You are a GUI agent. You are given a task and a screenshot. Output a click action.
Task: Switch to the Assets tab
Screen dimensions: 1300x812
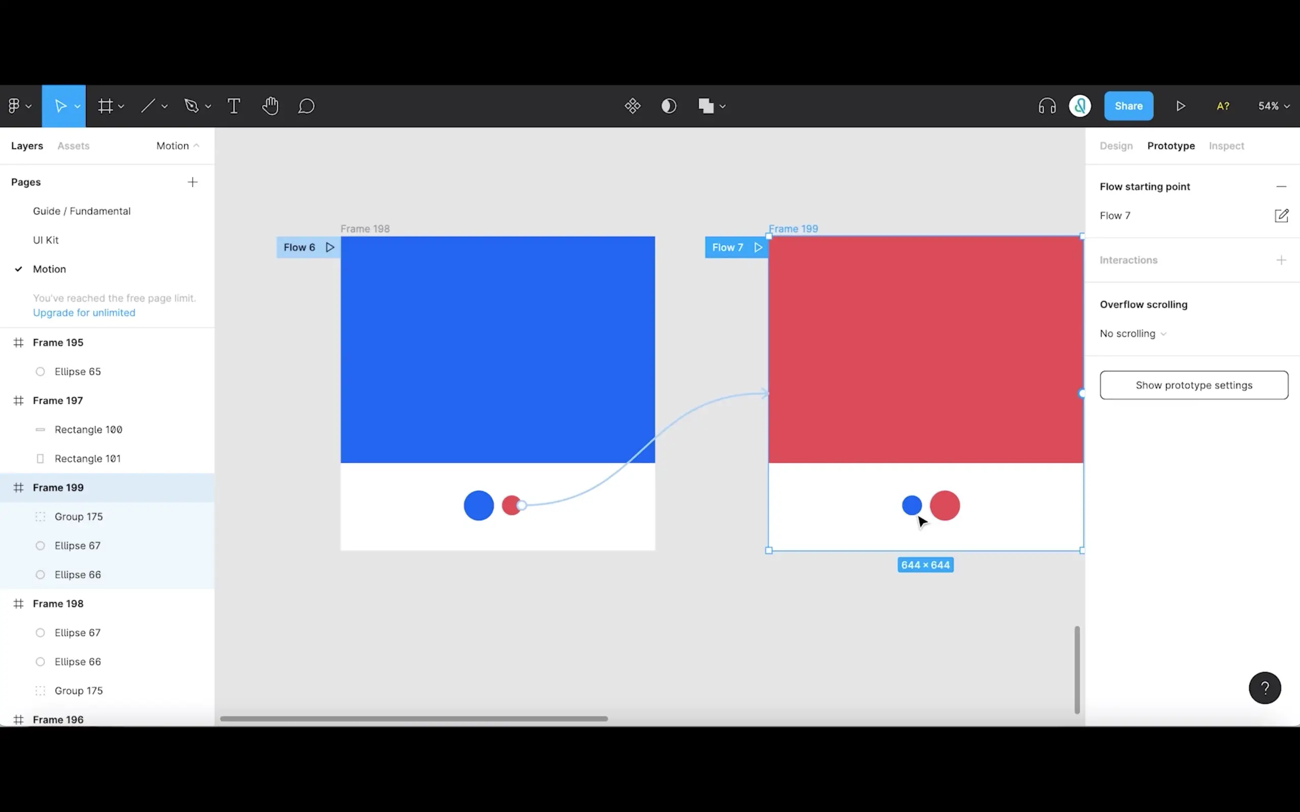[x=74, y=146]
